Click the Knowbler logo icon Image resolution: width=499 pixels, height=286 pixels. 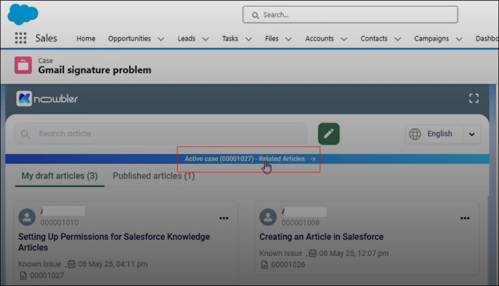(24, 99)
